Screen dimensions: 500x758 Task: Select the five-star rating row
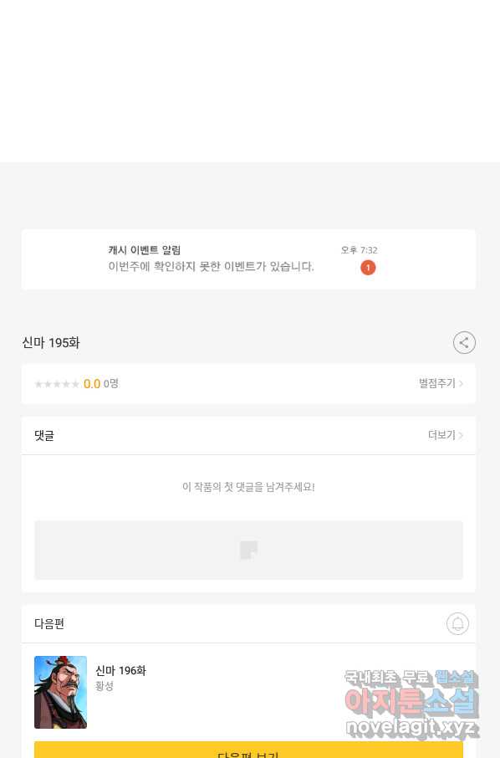[x=57, y=384]
